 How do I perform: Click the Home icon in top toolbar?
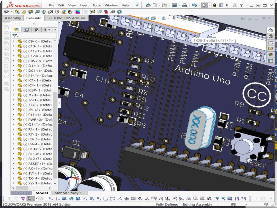[x=148, y=5]
